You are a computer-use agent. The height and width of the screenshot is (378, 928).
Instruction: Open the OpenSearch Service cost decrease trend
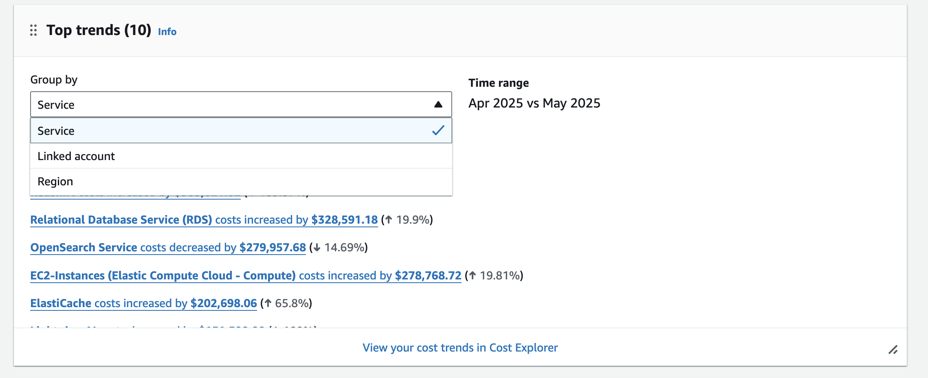tap(168, 247)
